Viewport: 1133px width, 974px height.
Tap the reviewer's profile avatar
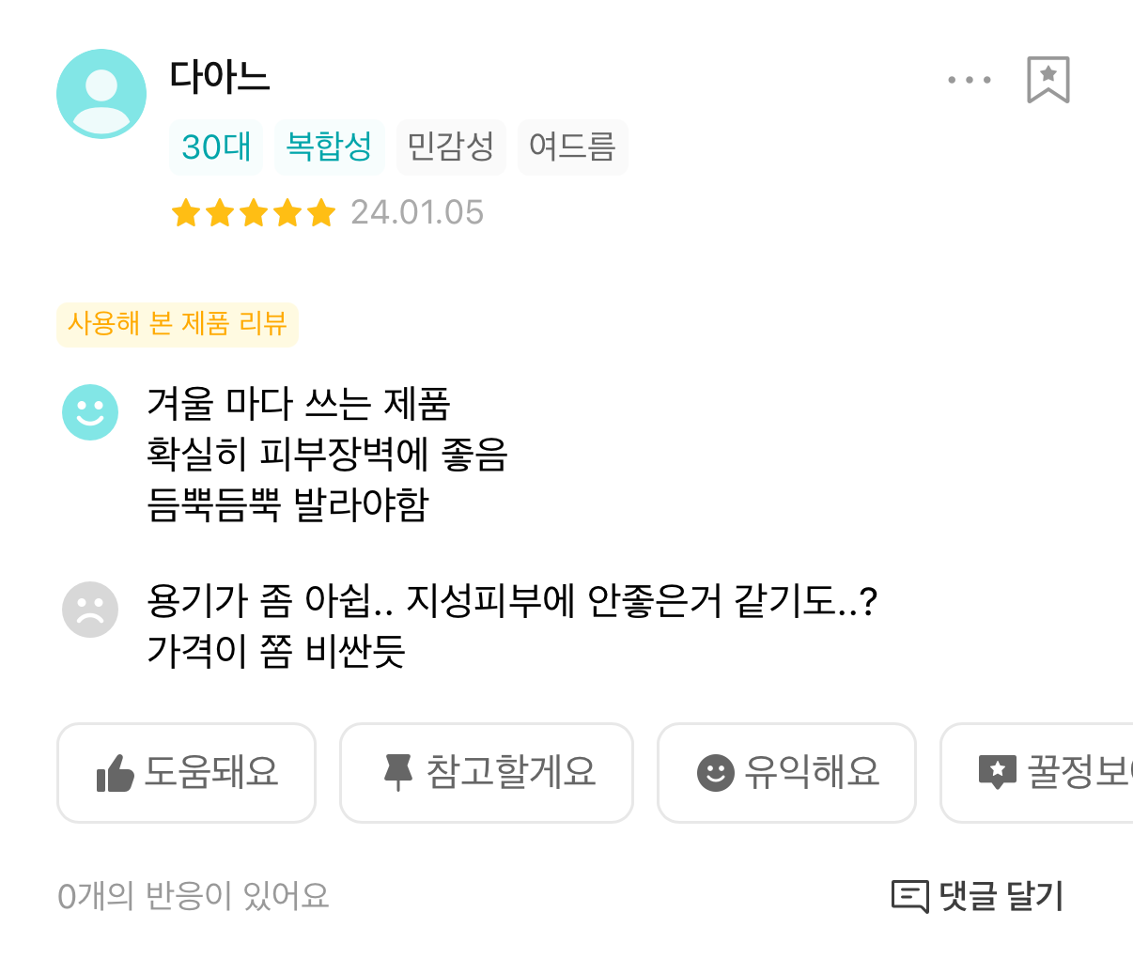(101, 94)
